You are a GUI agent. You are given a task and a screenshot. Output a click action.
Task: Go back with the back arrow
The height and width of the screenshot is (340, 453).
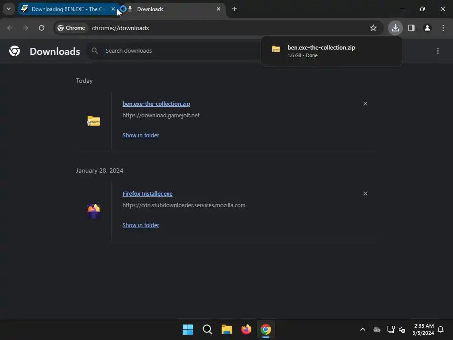click(x=10, y=28)
